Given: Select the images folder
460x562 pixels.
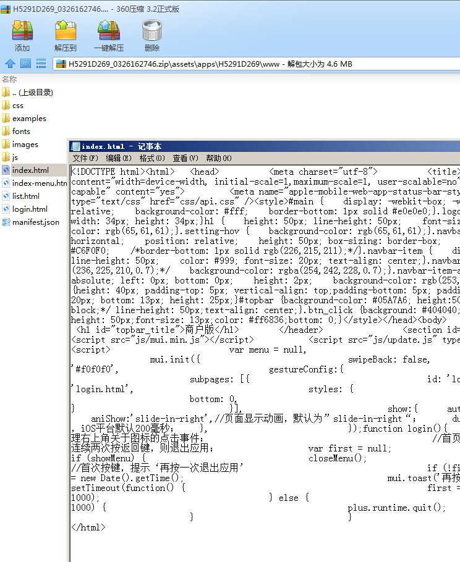Looking at the screenshot, I should (x=20, y=144).
